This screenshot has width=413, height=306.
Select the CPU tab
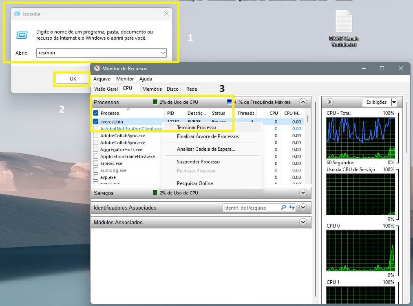click(128, 88)
